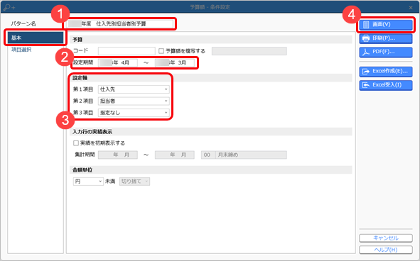
Task: Click the 画面(V) button
Action: pos(386,25)
